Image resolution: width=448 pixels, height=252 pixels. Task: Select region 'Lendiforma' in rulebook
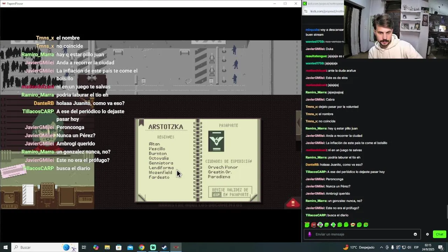coord(161,168)
